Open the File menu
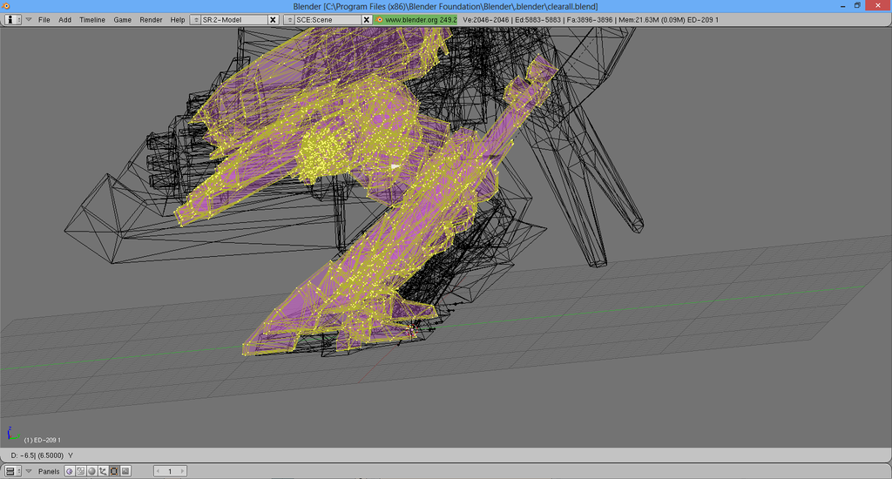Viewport: 892px width, 479px height. tap(44, 20)
